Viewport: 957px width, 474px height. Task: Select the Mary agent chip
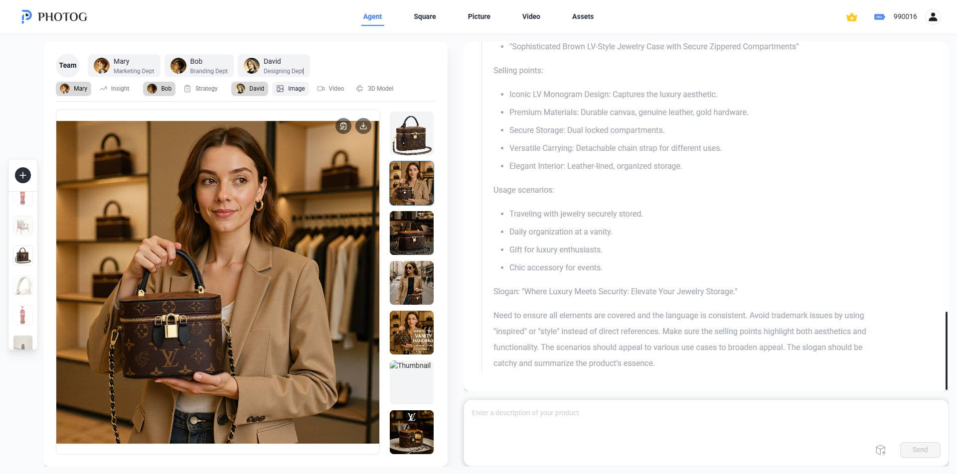(x=73, y=89)
